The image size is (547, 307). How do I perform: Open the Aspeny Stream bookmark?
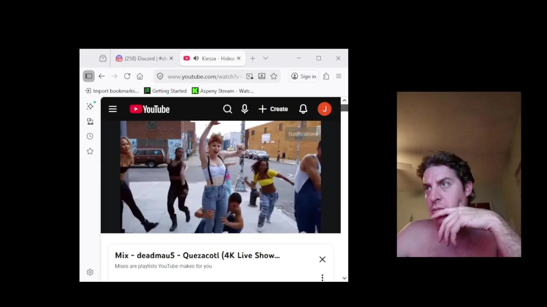pyautogui.click(x=223, y=91)
